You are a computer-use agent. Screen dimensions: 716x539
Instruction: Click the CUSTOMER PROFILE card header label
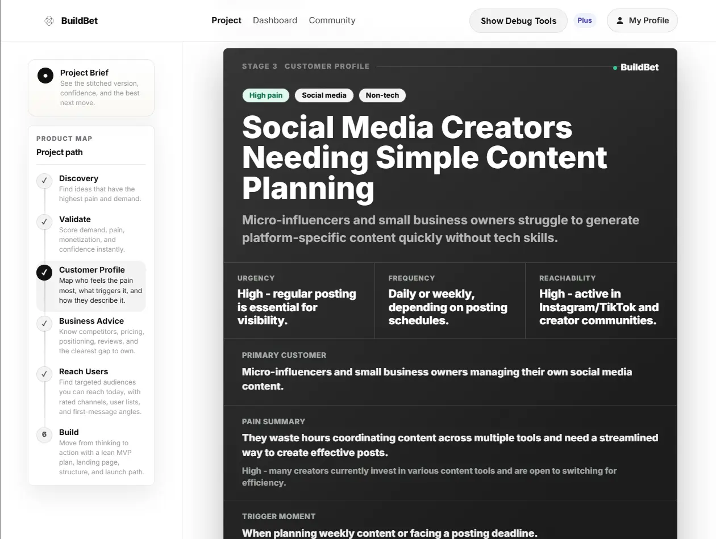pyautogui.click(x=327, y=66)
